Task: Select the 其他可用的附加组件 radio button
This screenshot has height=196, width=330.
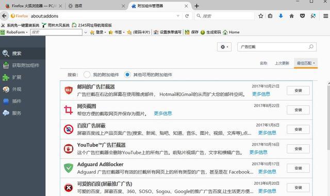Action: (127, 75)
